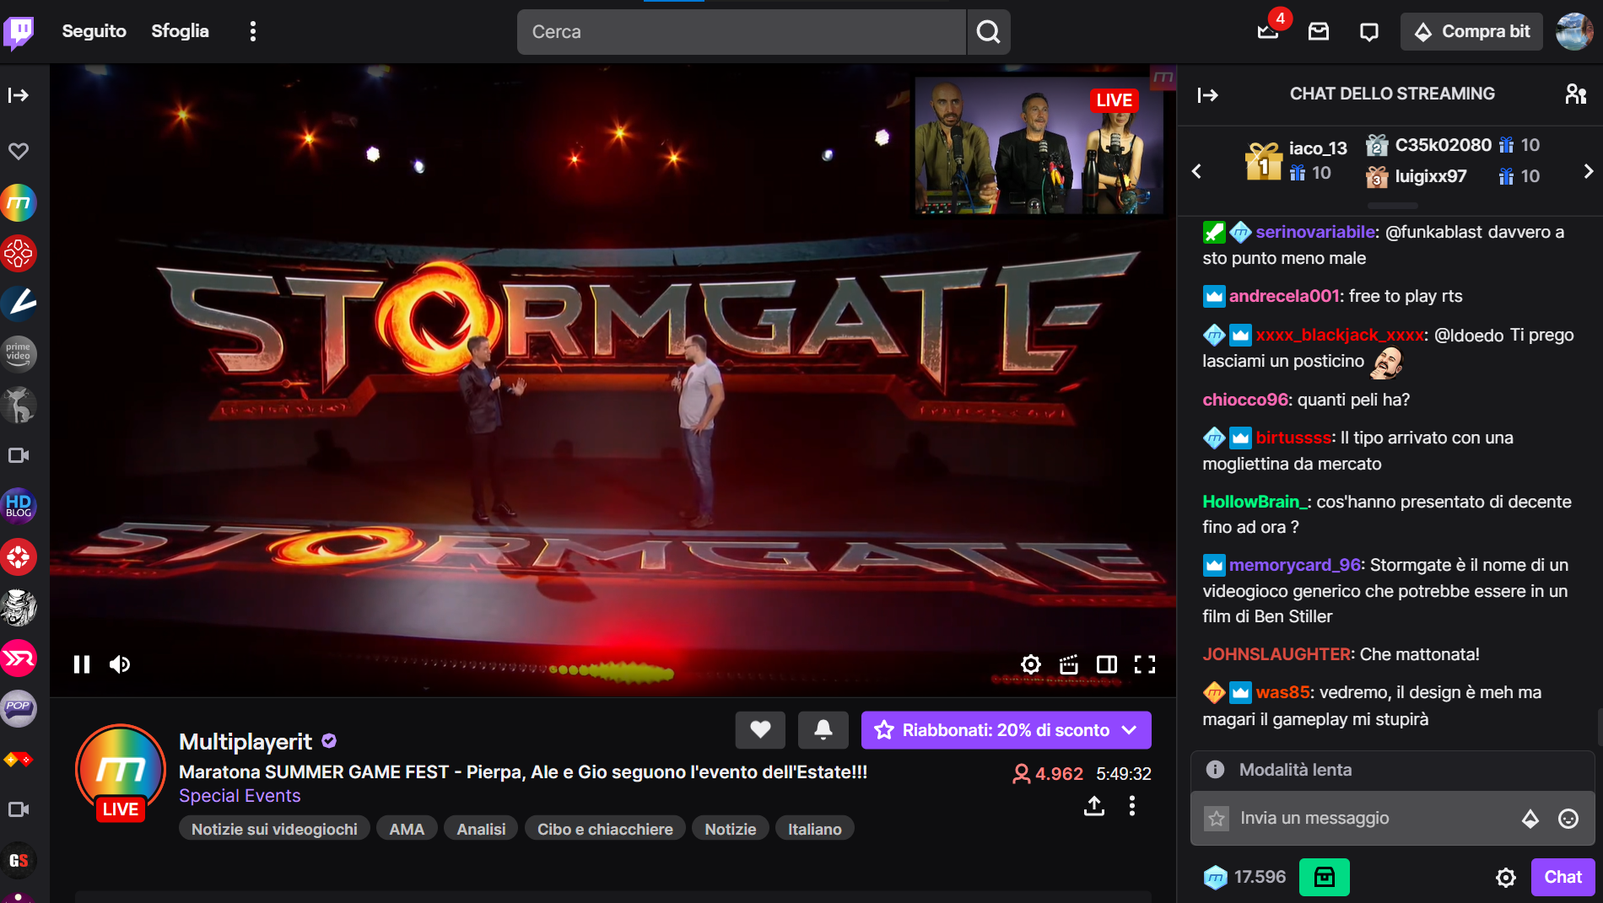Open the HD Blog channel in sidebar
This screenshot has width=1603, height=903.
tap(19, 506)
